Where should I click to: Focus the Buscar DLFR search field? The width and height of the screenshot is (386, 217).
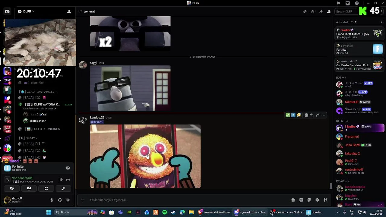[x=347, y=11]
